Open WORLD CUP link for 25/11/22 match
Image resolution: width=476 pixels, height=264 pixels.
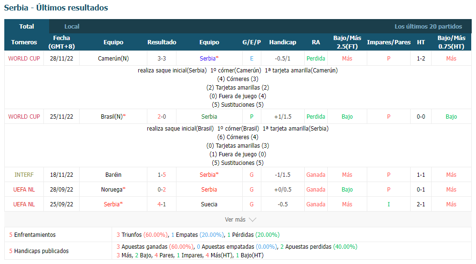click(x=24, y=117)
